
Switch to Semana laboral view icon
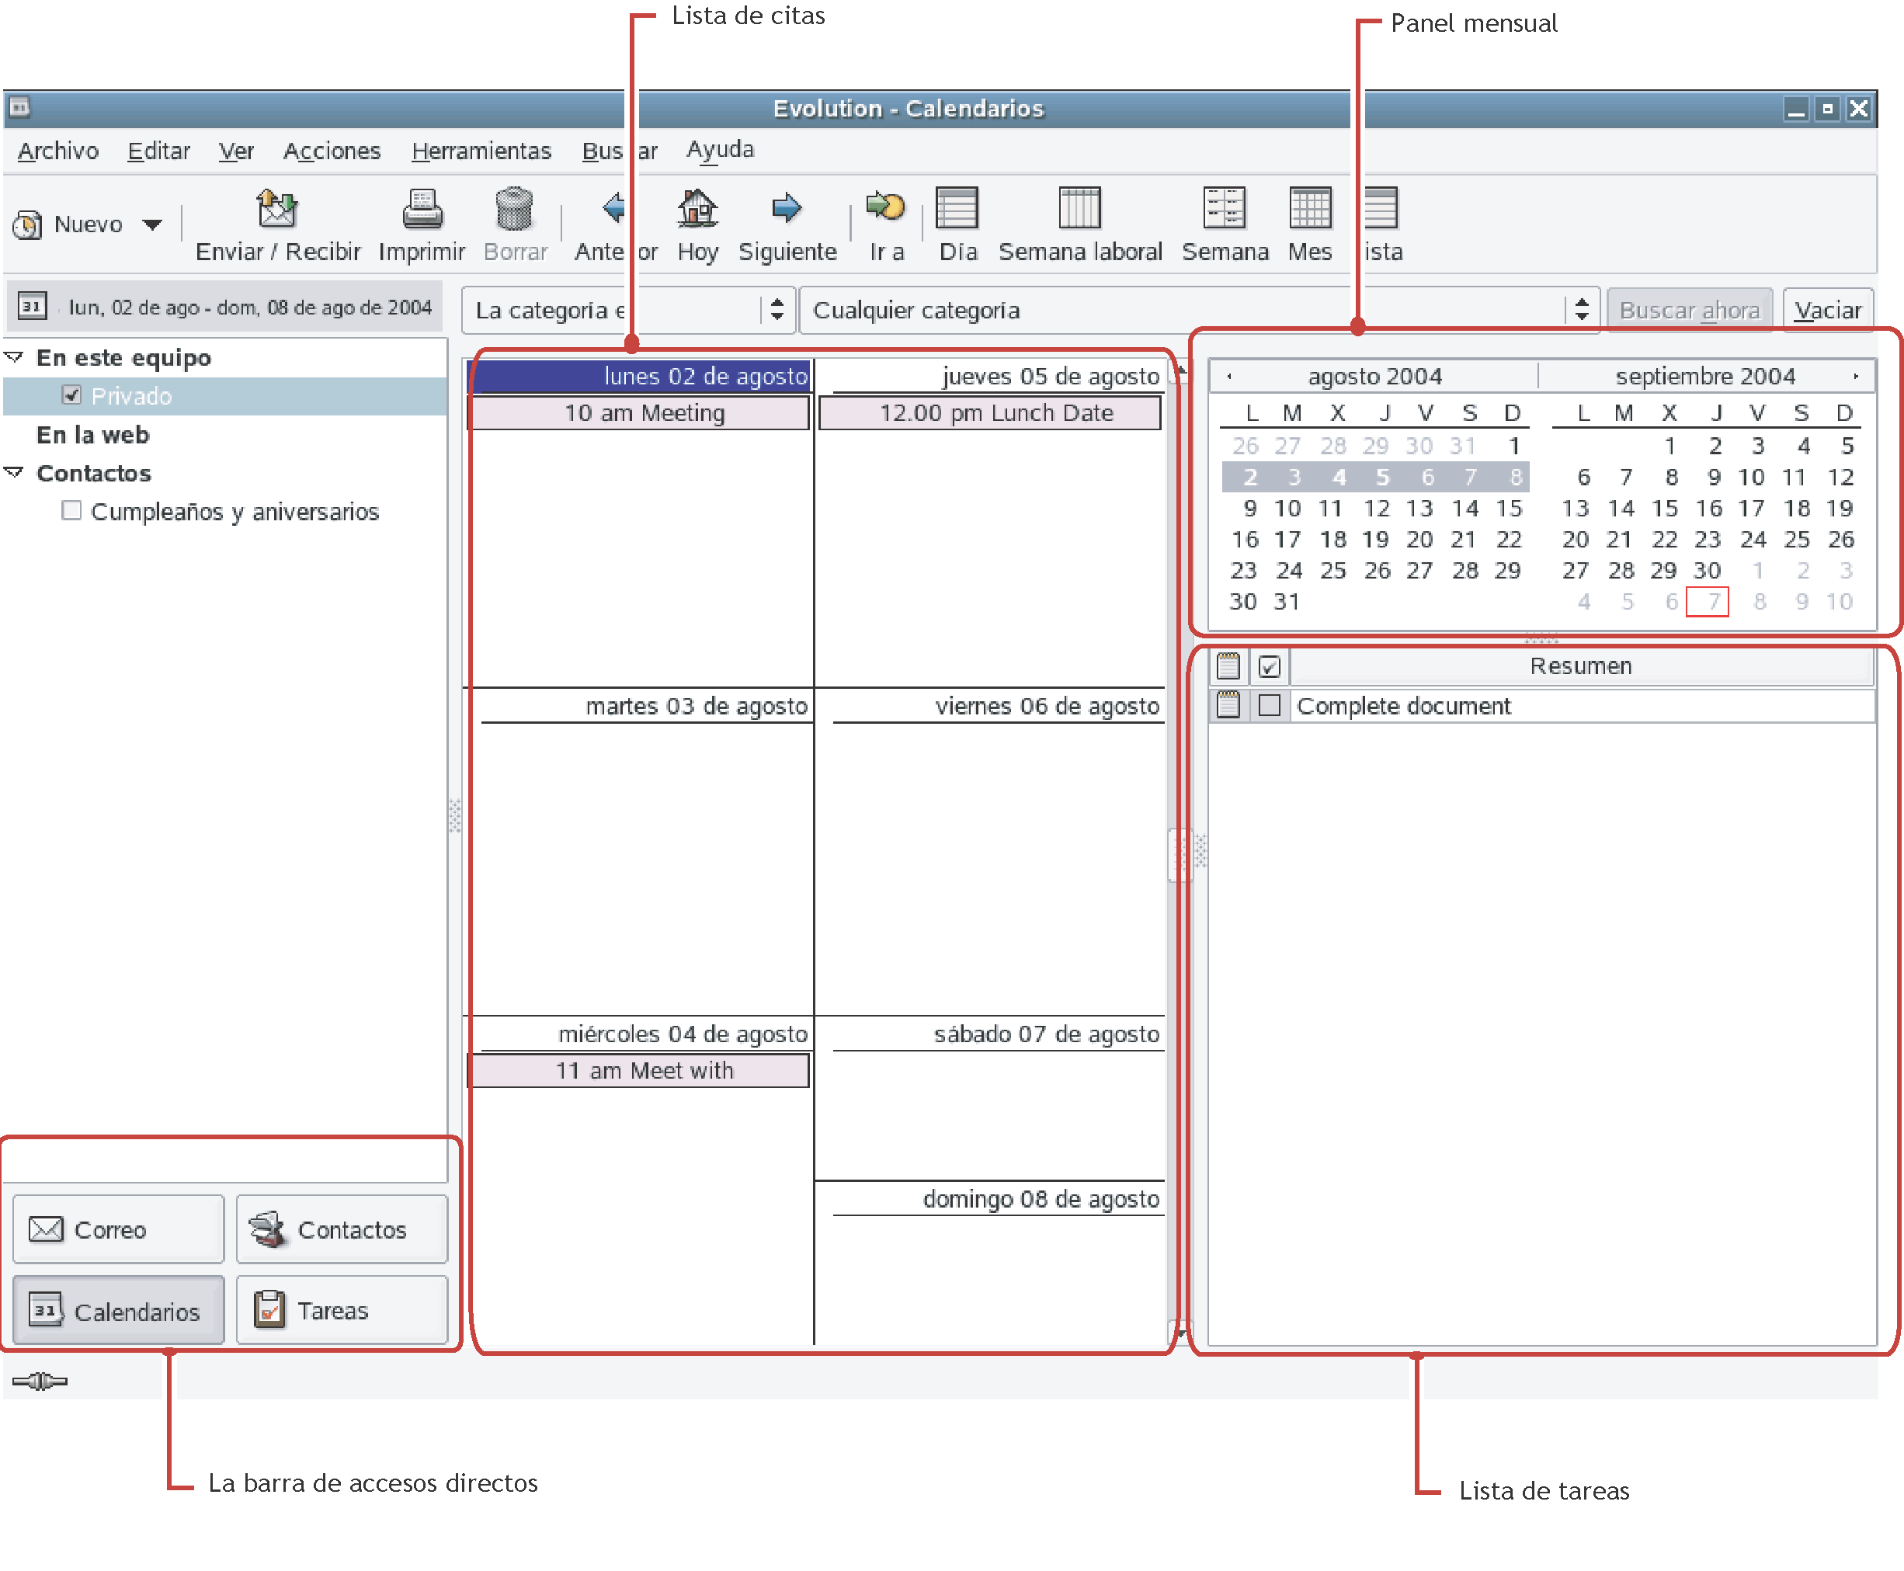tap(1079, 209)
